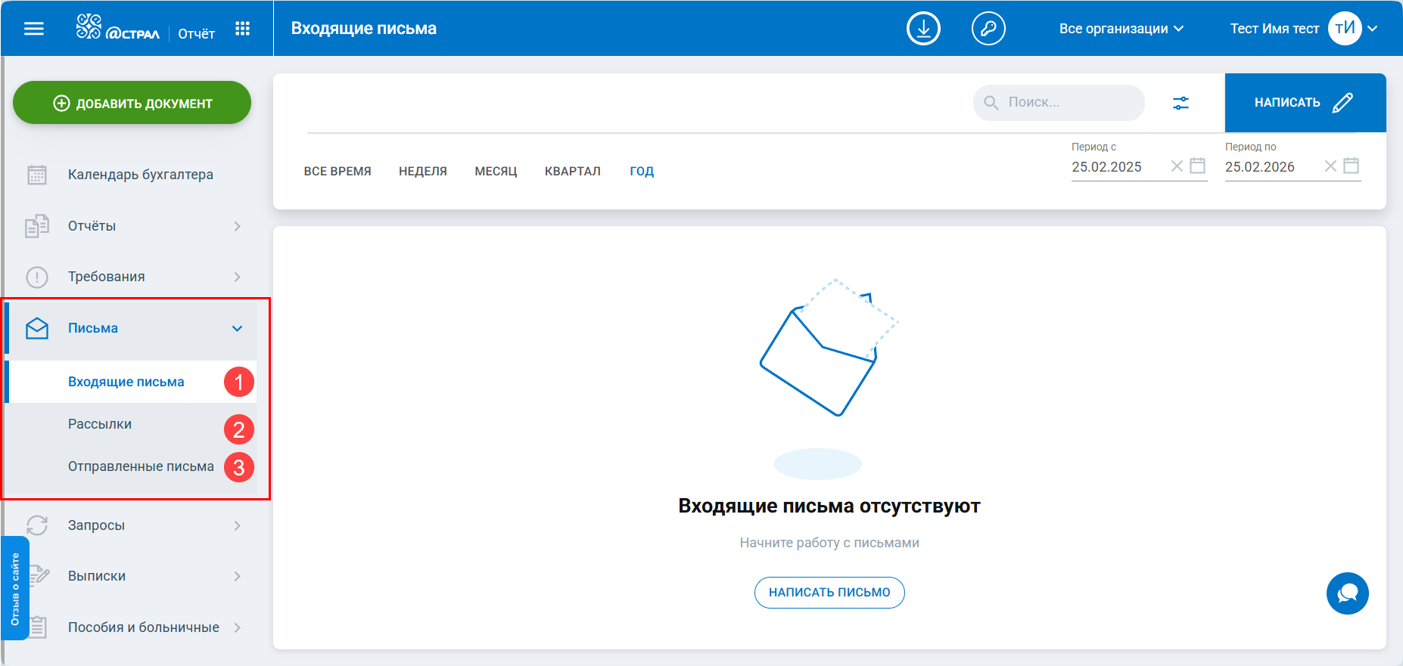Open the hamburger main menu
This screenshot has width=1403, height=666.
point(34,29)
